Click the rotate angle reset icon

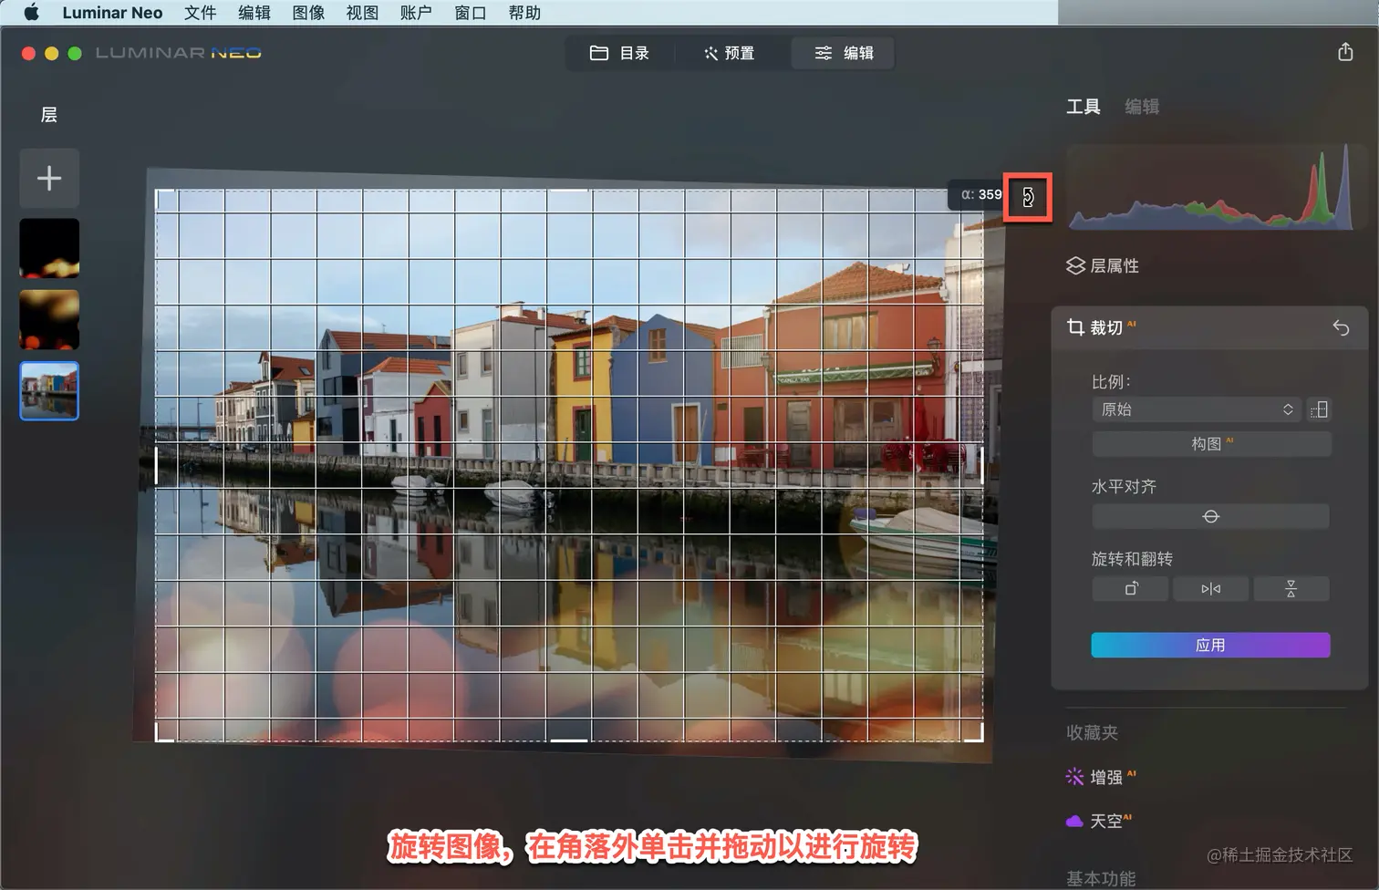click(1028, 197)
